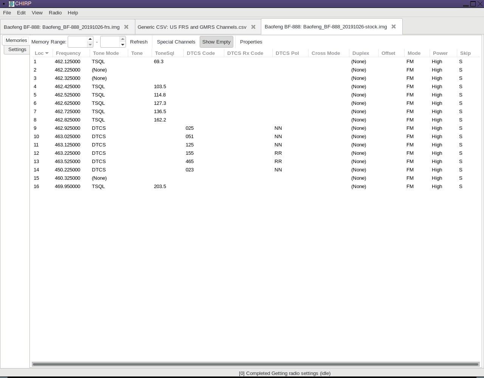The image size is (484, 378).
Task: Toggle the Show Empty button
Action: click(216, 42)
